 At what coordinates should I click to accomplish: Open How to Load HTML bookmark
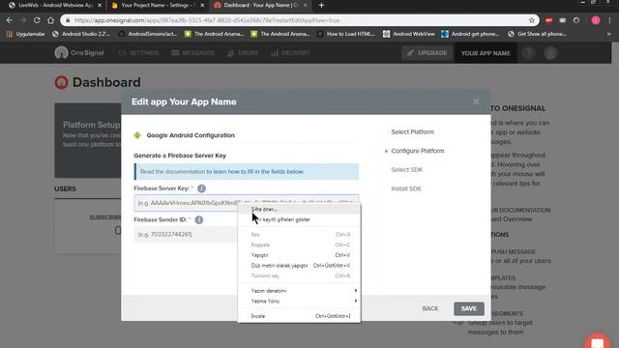[x=346, y=34]
